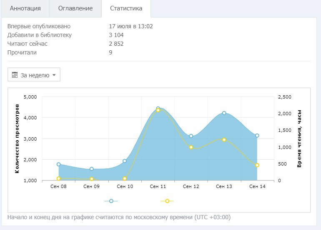321x230 pixels.
Task: Select the Статистика tab
Action: pyautogui.click(x=126, y=8)
